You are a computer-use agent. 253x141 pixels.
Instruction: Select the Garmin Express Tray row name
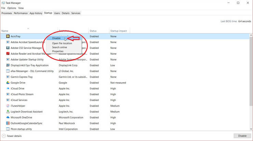coord(22,77)
